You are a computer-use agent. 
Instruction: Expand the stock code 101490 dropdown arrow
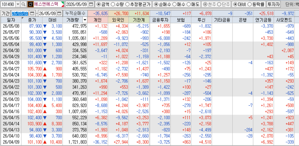(18, 4)
